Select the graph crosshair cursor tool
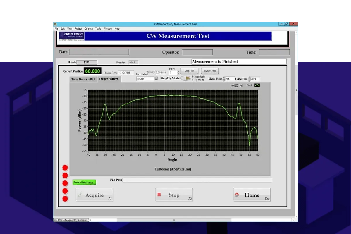351x234 pixels. click(233, 86)
